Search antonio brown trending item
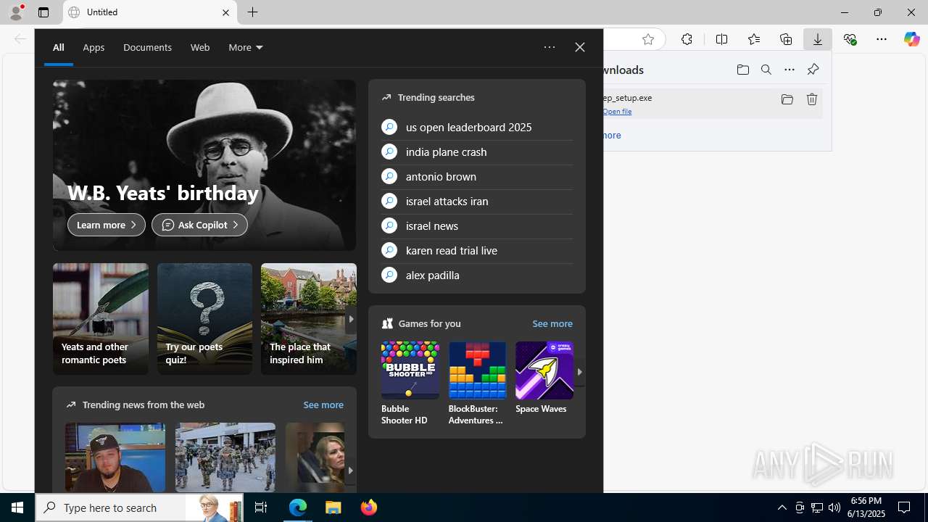 pos(477,176)
